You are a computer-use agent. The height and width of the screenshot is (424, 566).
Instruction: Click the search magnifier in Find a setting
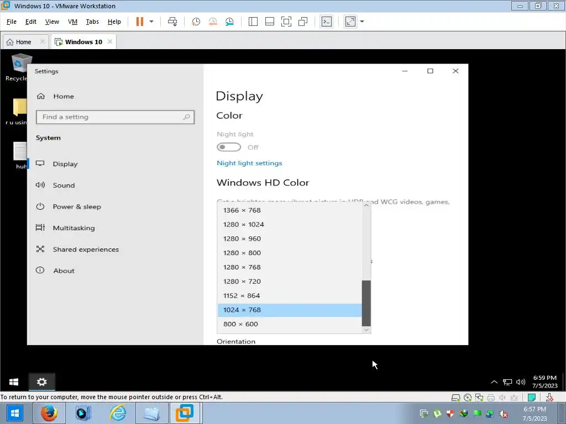click(186, 117)
